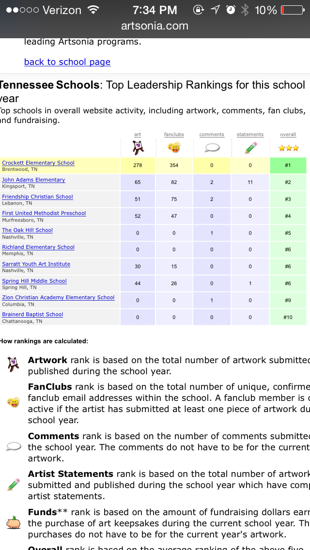This screenshot has height=550, width=310.
Task: Click the #5 overall rank cell
Action: (288, 233)
